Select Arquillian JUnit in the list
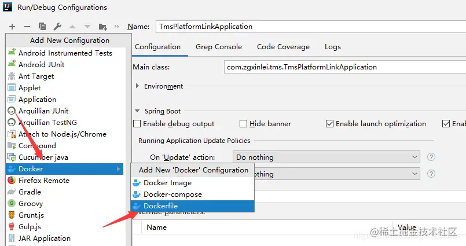Viewport: 466px width, 246px height. (x=64, y=111)
